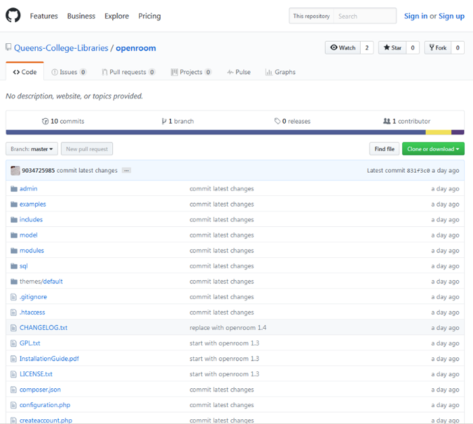Viewport: 473px width, 424px height.
Task: Open the createaccount.php file
Action: tap(46, 421)
